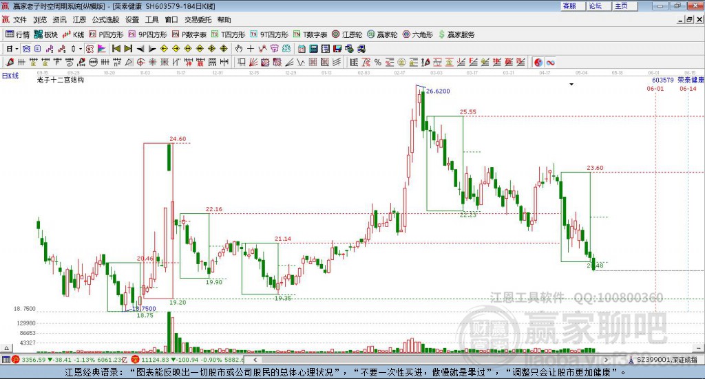Click the red floppy save icon
This screenshot has height=379, width=705.
tap(337, 49)
